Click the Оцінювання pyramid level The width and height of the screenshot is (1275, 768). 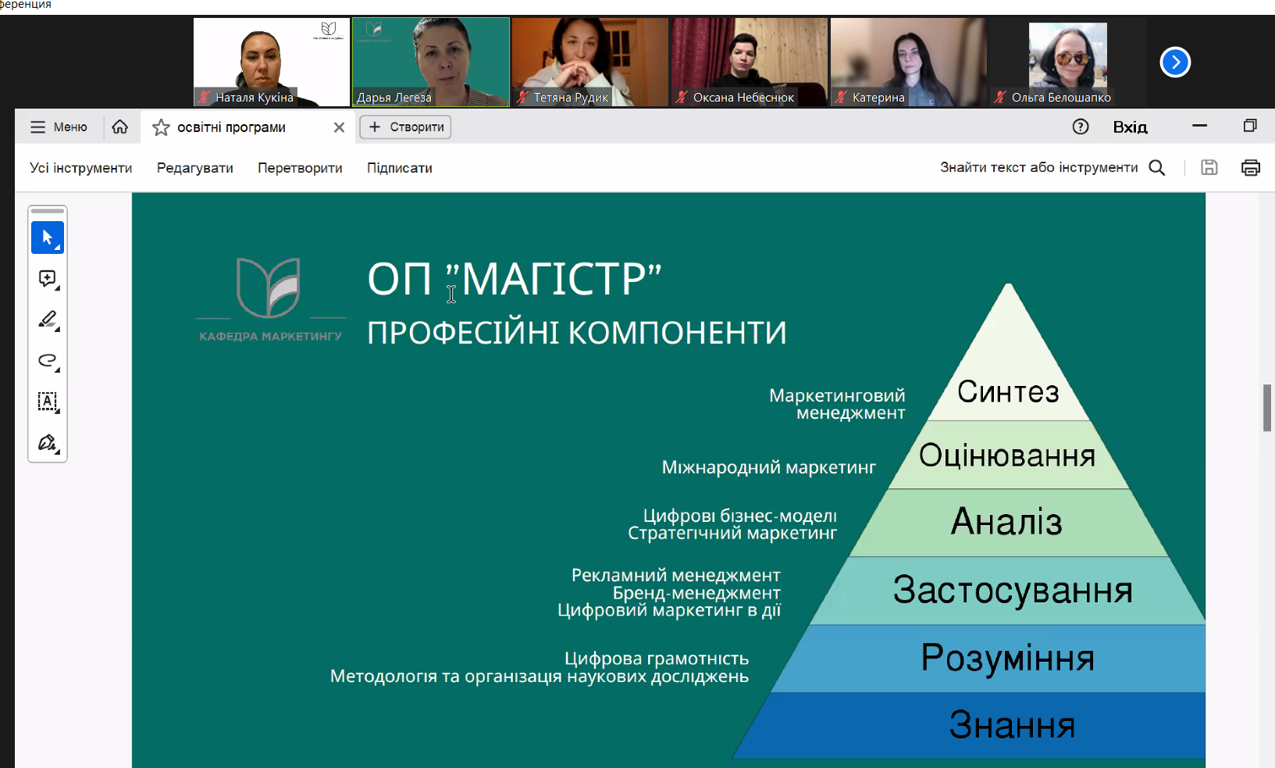tap(1007, 455)
